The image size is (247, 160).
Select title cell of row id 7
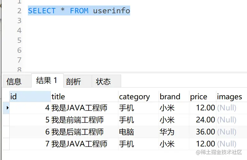pyautogui.click(x=84, y=144)
